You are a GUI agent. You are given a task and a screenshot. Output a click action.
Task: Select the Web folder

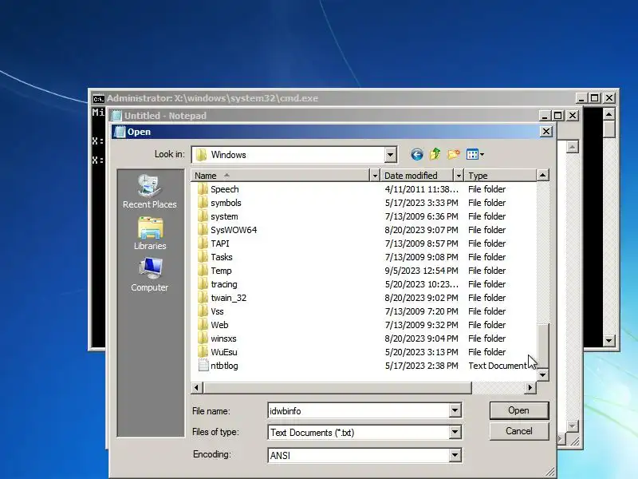click(219, 325)
